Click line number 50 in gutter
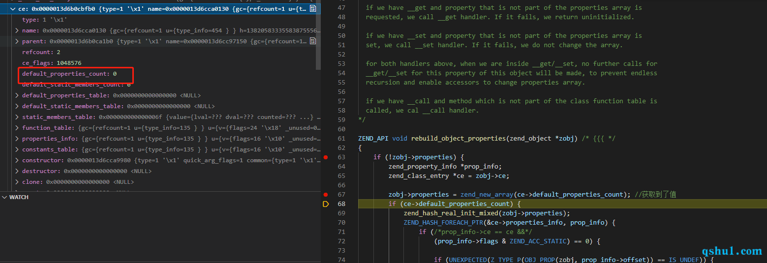767x263 pixels. [x=341, y=36]
